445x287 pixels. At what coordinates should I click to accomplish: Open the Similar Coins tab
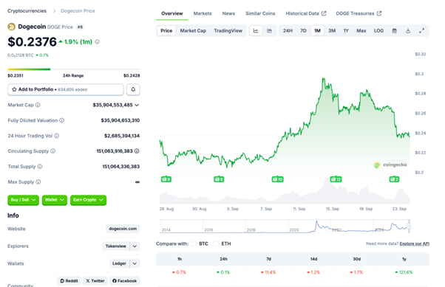click(x=260, y=13)
